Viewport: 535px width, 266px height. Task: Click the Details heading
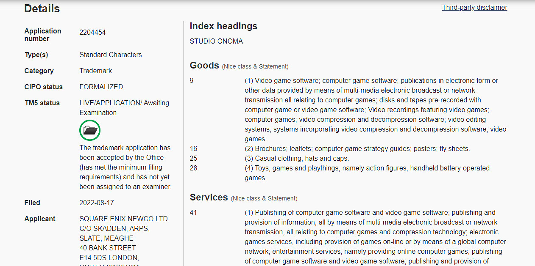point(42,8)
